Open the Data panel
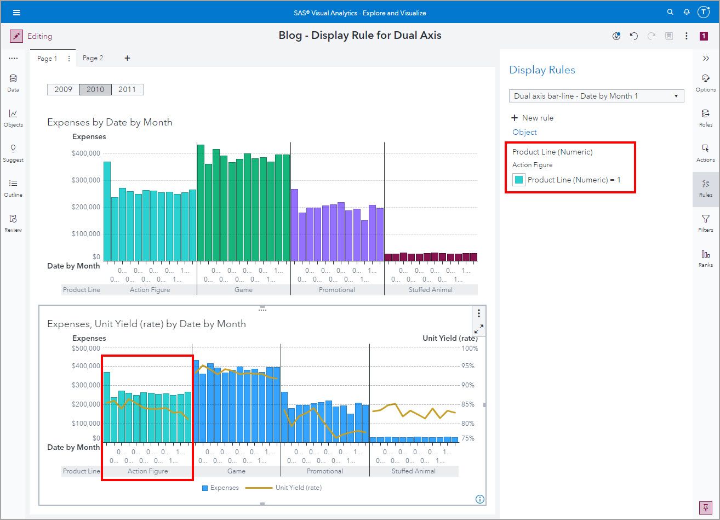The image size is (720, 520). tap(13, 82)
